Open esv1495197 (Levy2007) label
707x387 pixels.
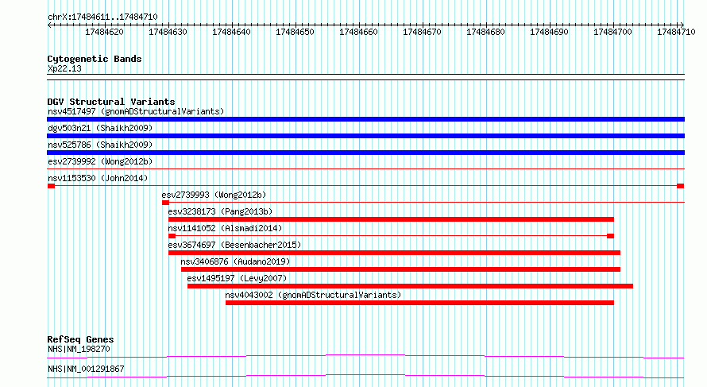pyautogui.click(x=238, y=278)
